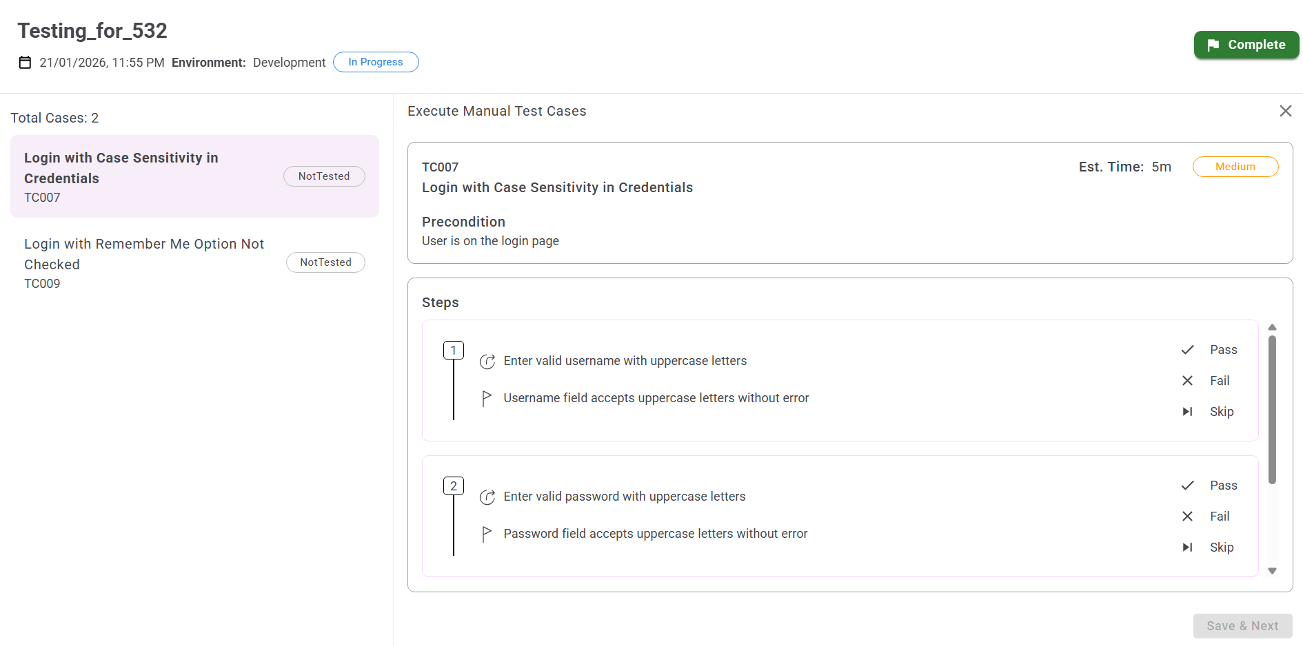This screenshot has height=646, width=1303.
Task: Mark step 2 as Fail
Action: pyautogui.click(x=1206, y=517)
